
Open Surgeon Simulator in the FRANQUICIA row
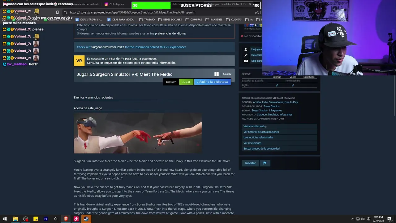268,115
